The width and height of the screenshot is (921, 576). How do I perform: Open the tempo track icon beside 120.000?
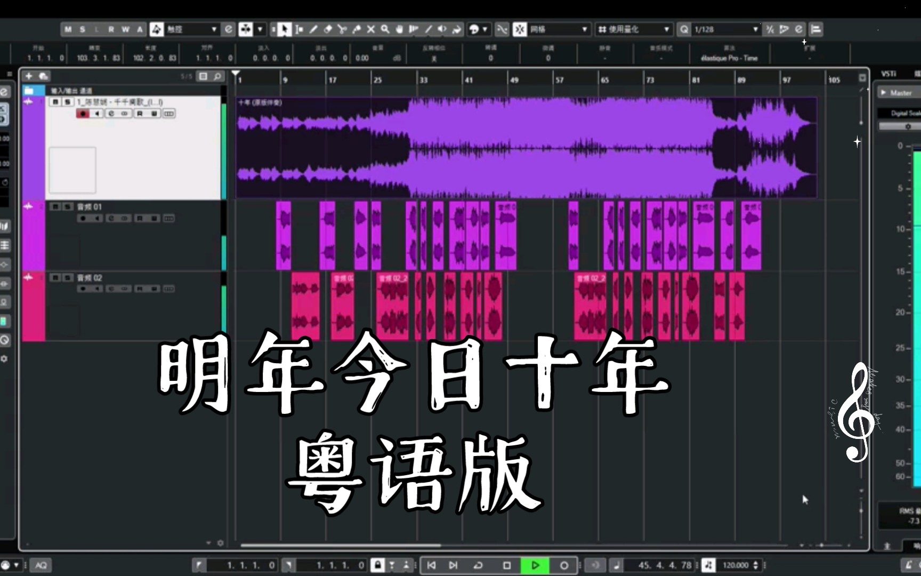[x=708, y=565]
